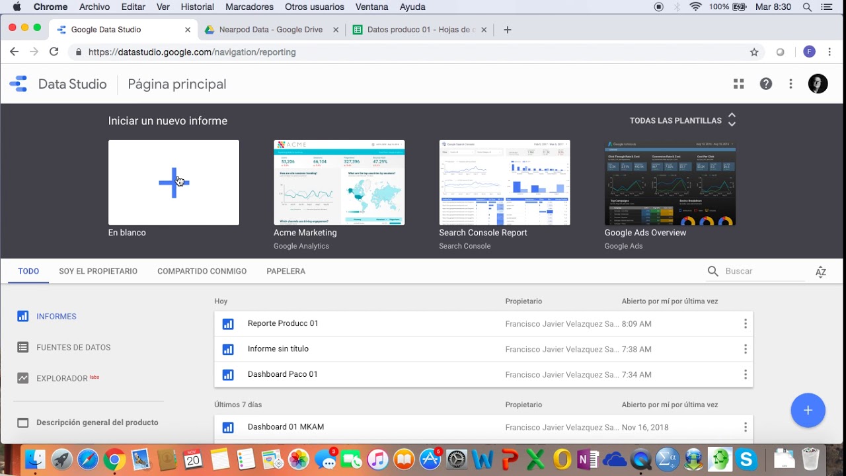Screen dimensions: 846x476
Task: Click the Chrome address bar URL
Action: 192,52
